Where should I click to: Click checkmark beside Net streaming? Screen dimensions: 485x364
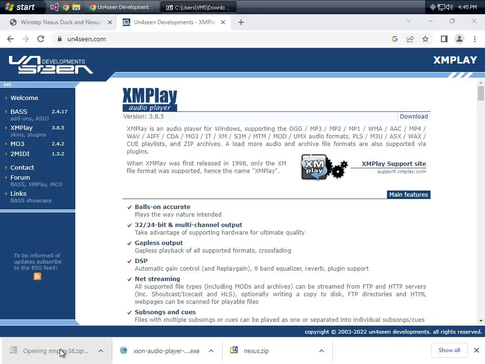click(130, 279)
